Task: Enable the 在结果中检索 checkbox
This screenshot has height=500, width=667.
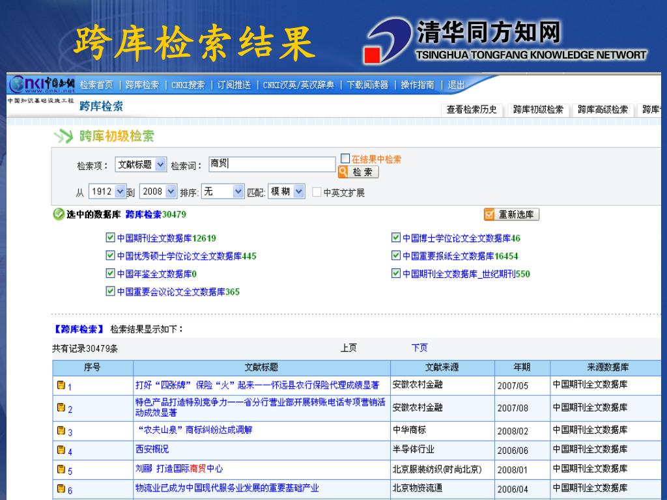Action: click(x=345, y=159)
